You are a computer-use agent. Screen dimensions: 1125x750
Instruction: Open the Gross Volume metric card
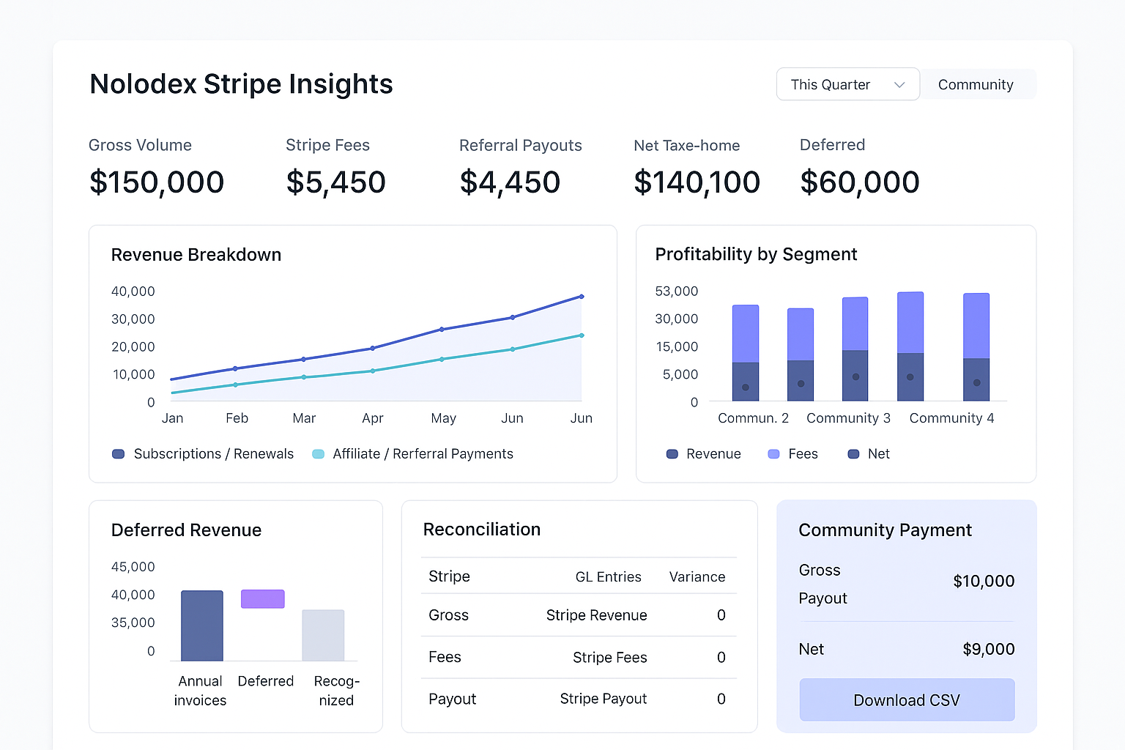156,168
